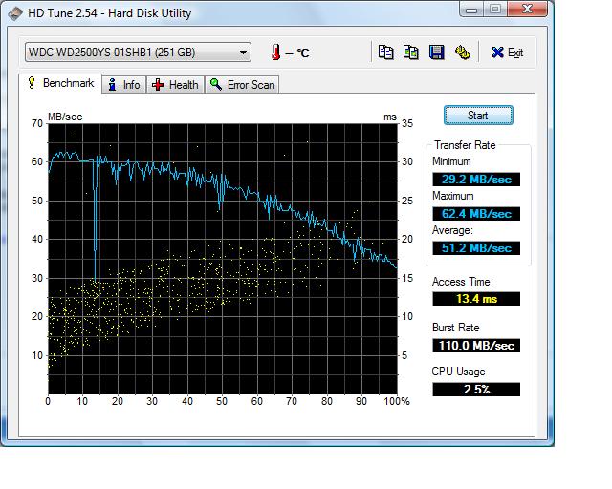Click the Start benchmark button
The height and width of the screenshot is (489, 612).
pyautogui.click(x=477, y=116)
